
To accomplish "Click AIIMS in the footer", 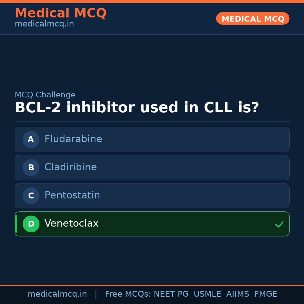I will click(x=238, y=294).
